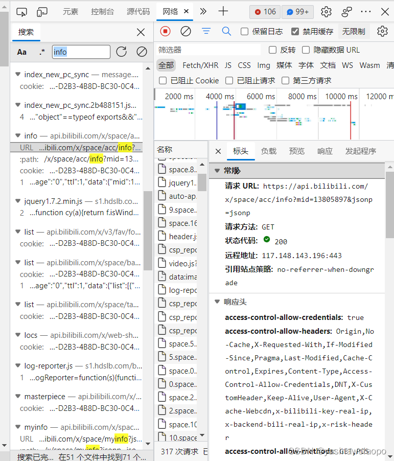This screenshot has width=394, height=461.
Task: Check 第三方请求 filter
Action: [x=285, y=81]
